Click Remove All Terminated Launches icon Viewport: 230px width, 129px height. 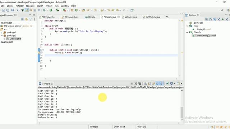click(140, 83)
